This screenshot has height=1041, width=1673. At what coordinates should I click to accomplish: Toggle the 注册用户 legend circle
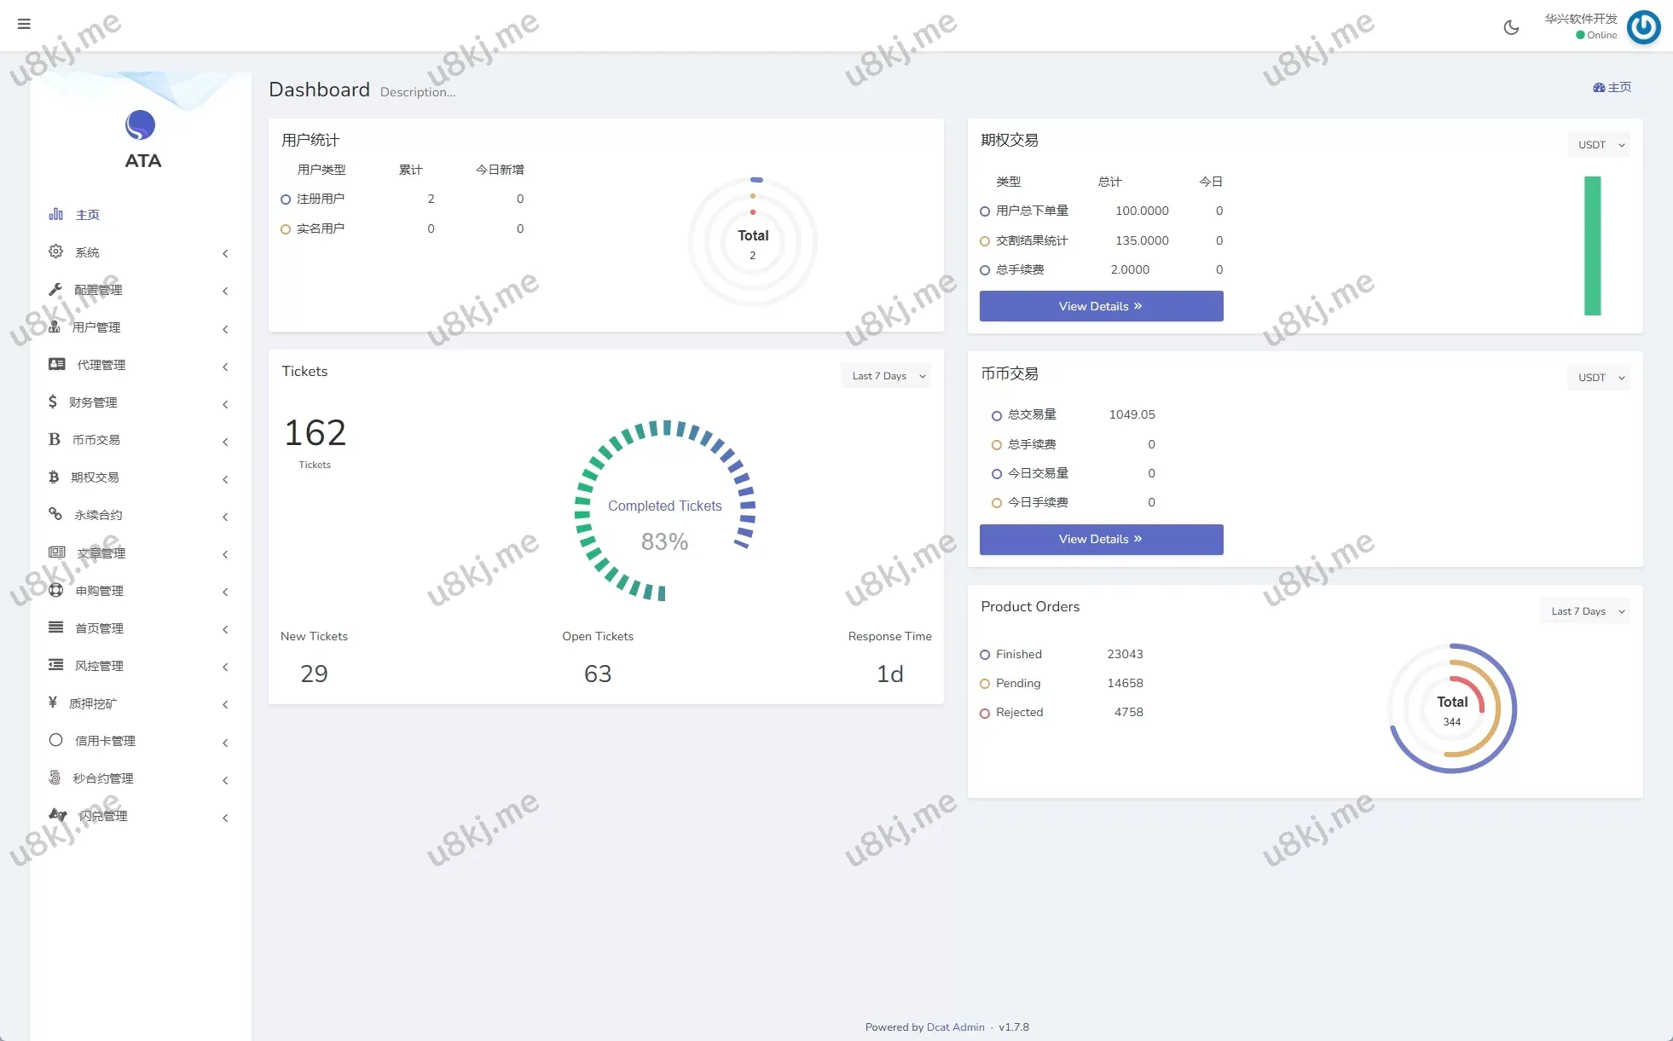pyautogui.click(x=286, y=200)
